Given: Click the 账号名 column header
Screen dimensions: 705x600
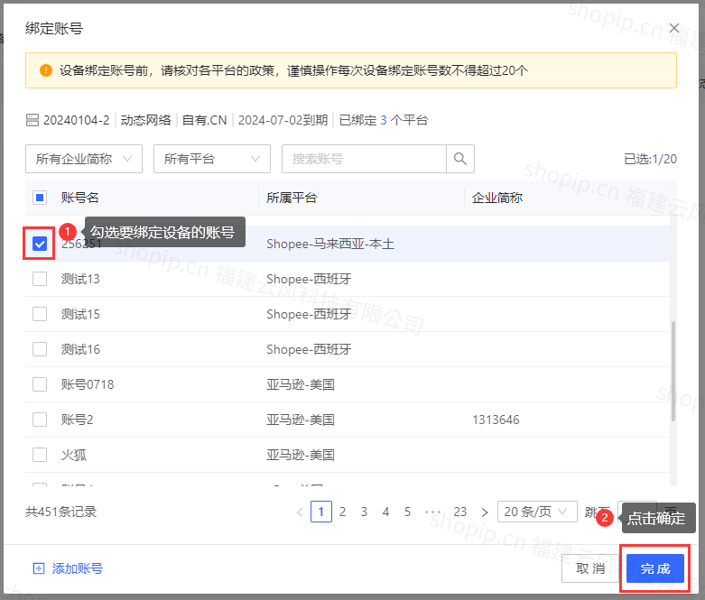Looking at the screenshot, I should click(80, 198).
